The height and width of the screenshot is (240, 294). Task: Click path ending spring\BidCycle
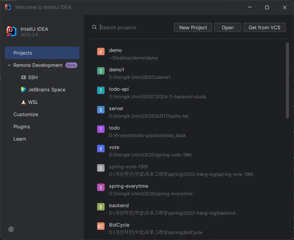point(156,232)
